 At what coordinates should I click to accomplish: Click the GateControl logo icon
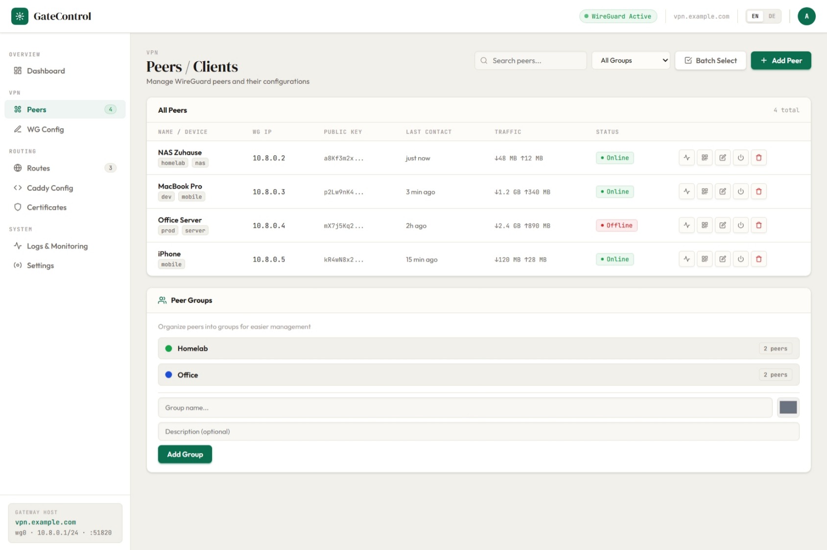pyautogui.click(x=20, y=16)
